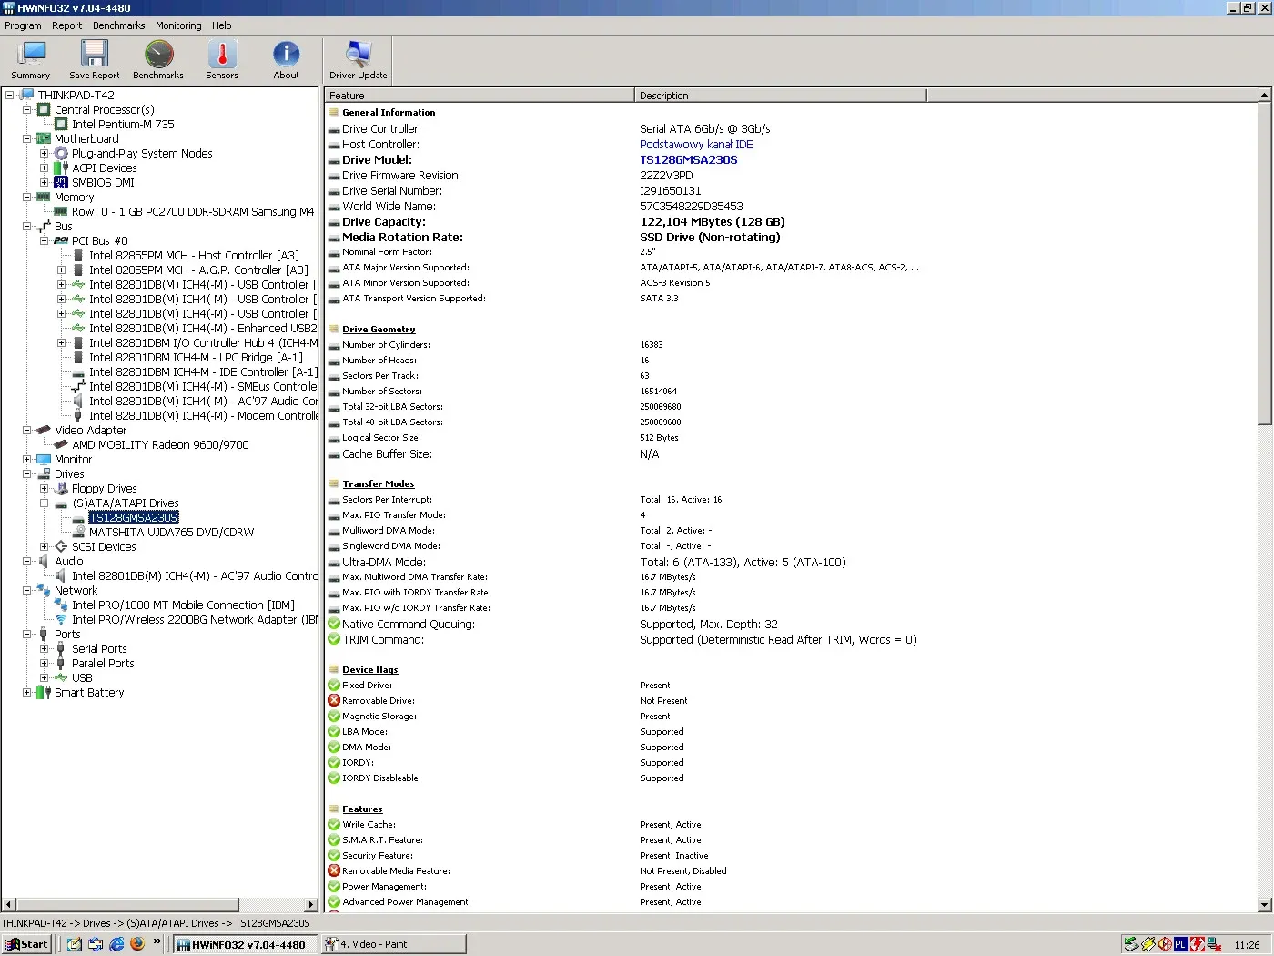Collapse the Central Processor(s) node
This screenshot has width=1274, height=956.
pyautogui.click(x=27, y=110)
